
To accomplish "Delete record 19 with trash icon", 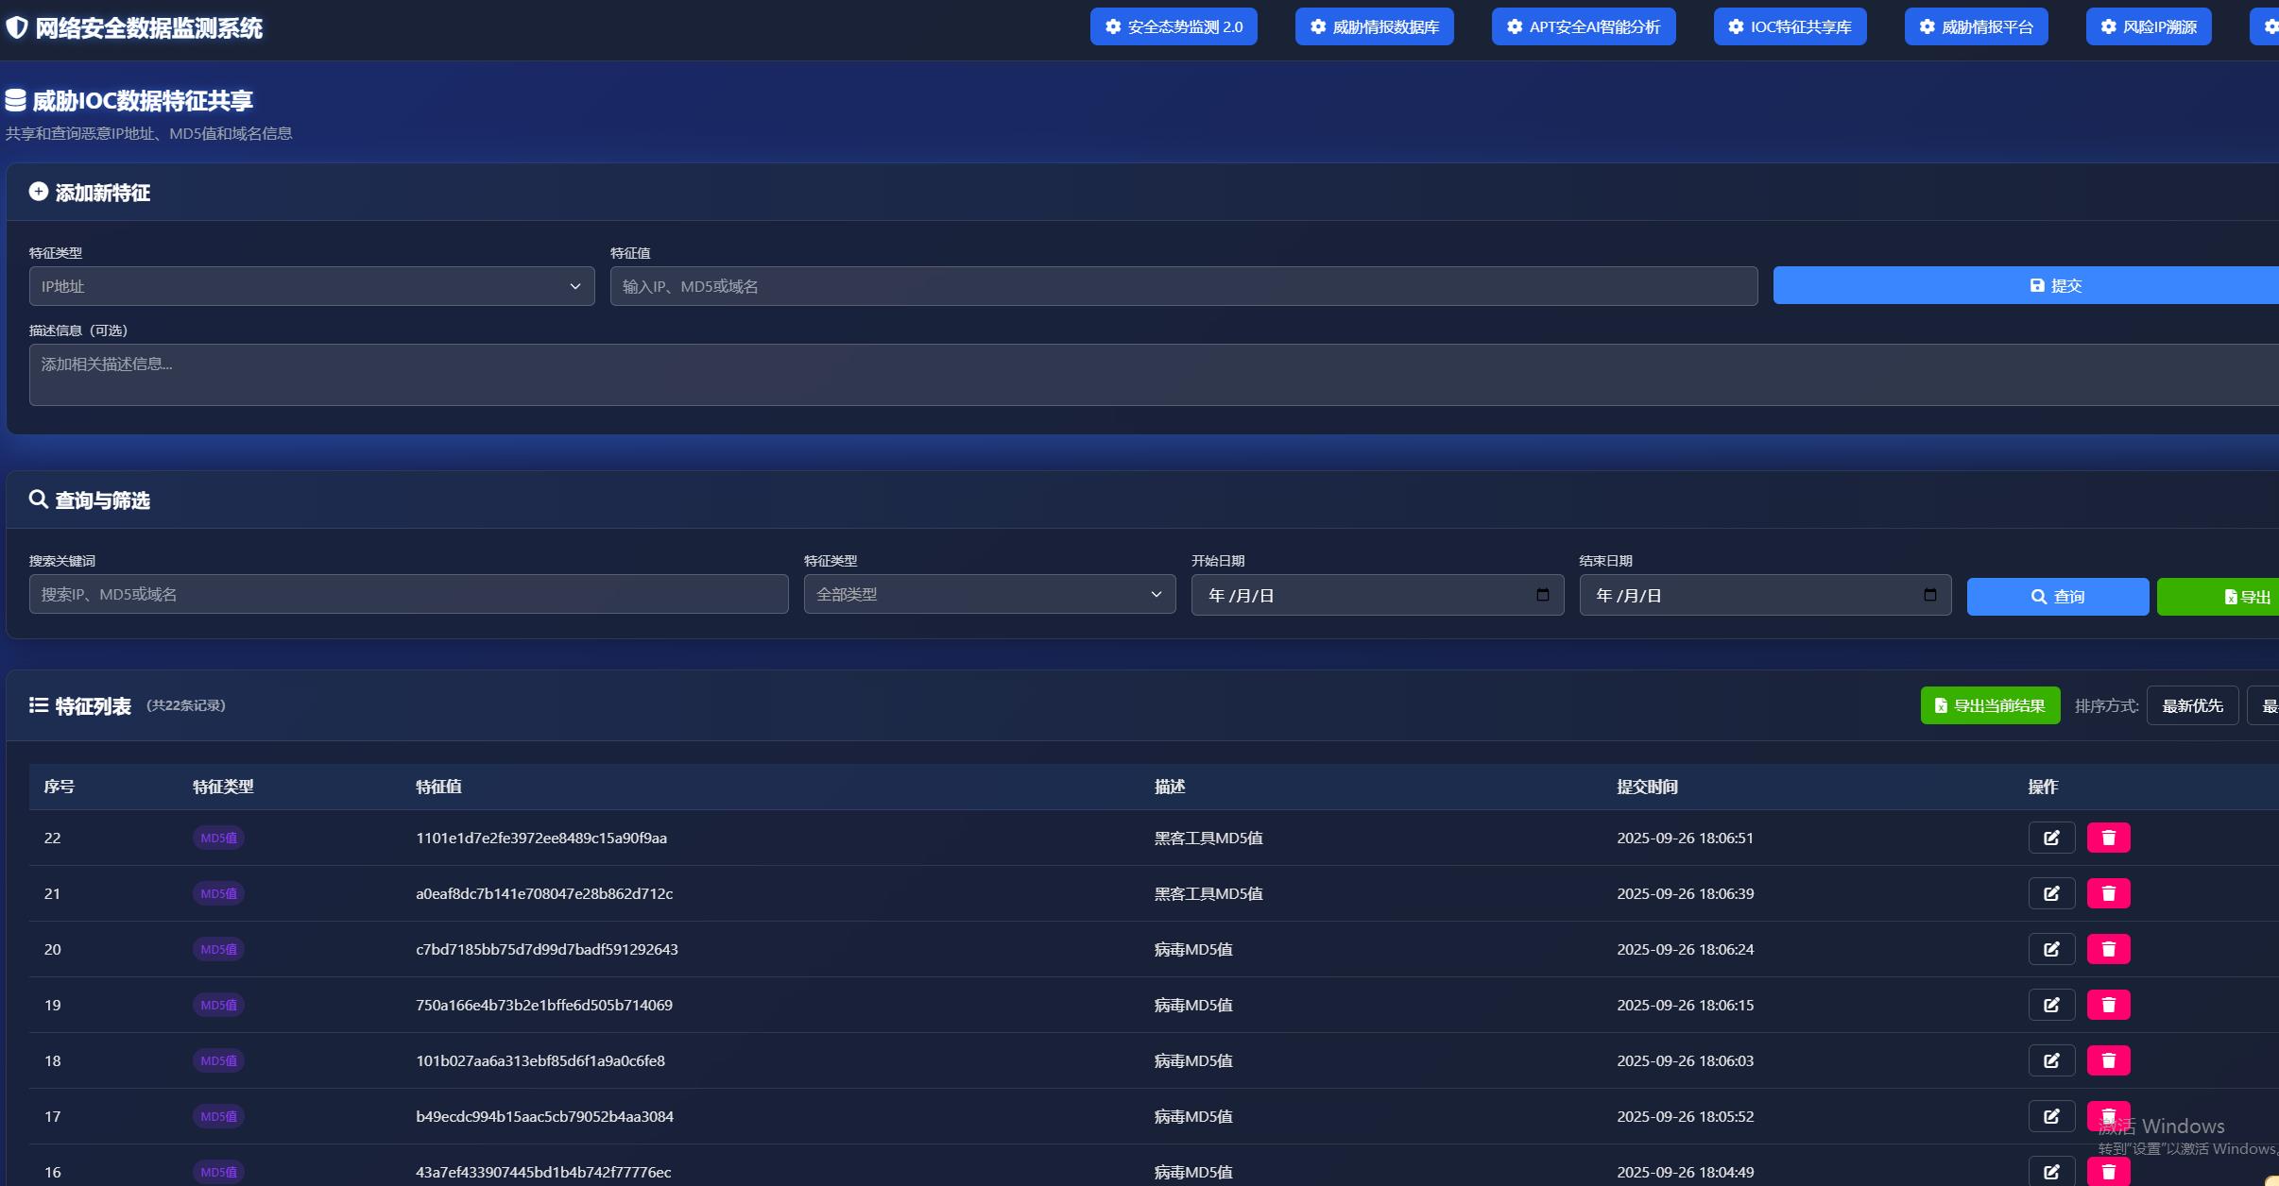I will click(2108, 1005).
